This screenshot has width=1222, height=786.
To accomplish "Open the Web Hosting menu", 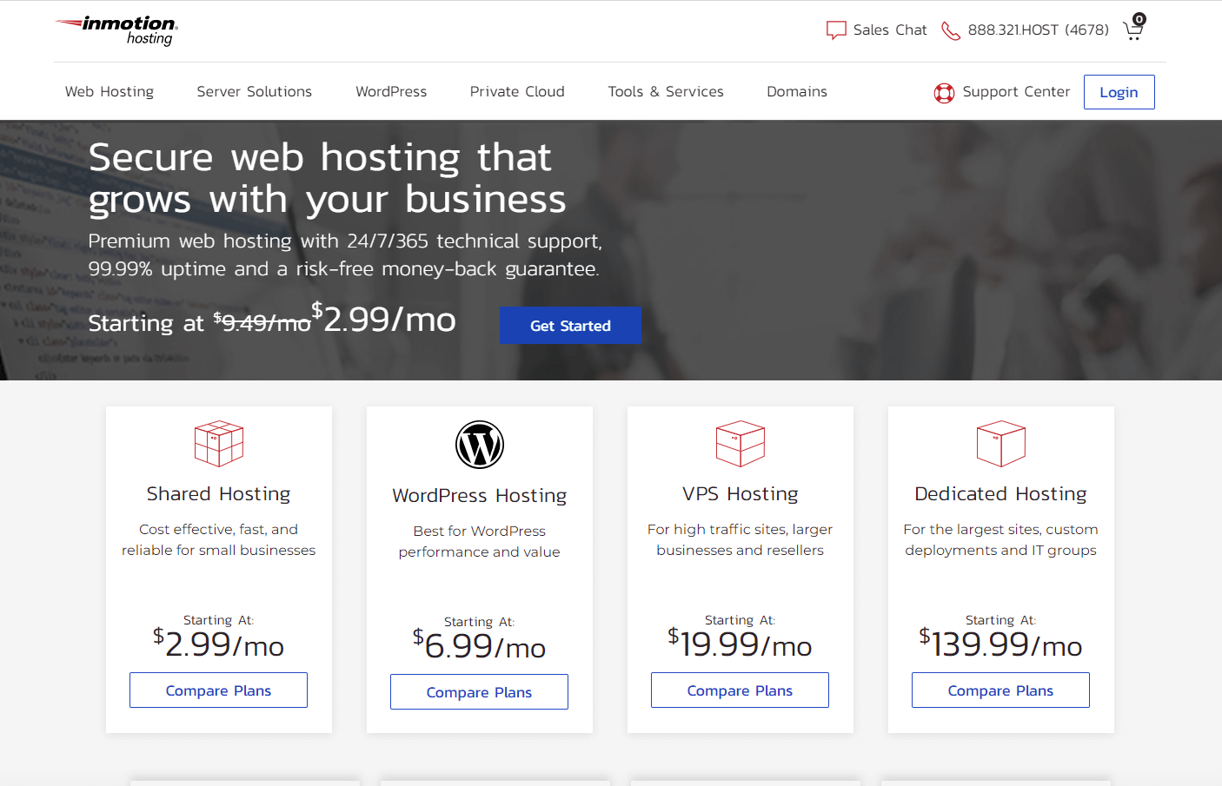I will (110, 91).
